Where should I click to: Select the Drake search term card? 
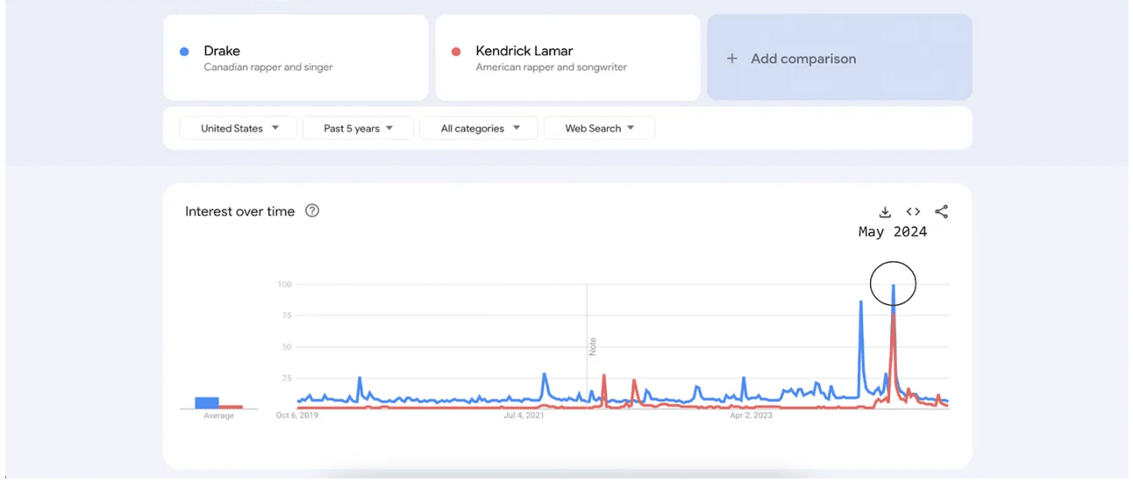click(296, 58)
